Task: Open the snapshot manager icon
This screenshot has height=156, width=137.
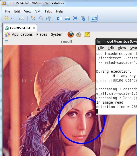Action: click(48, 18)
